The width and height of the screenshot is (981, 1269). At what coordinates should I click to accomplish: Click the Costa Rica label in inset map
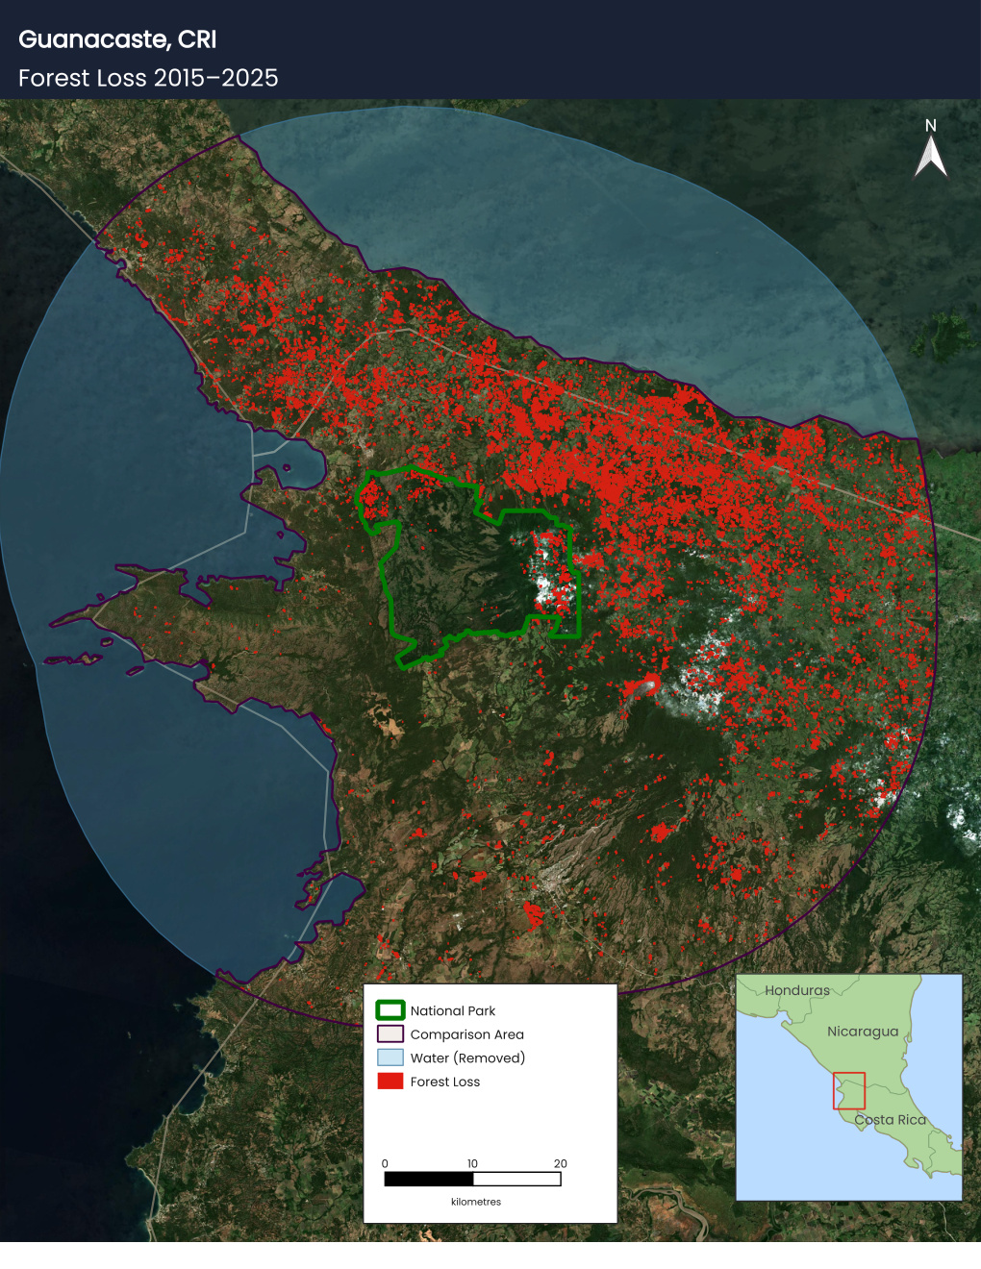point(890,1120)
